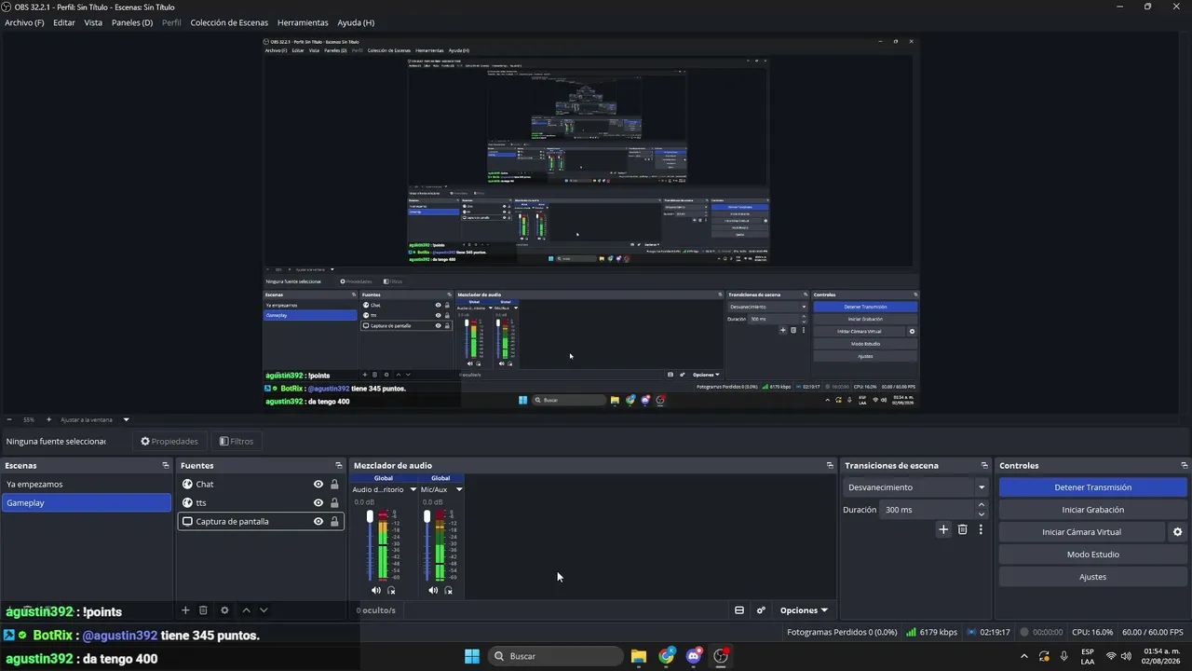Screen dimensions: 1192x671
Task: Pop out the Mezclador de audio dock
Action: [x=830, y=465]
